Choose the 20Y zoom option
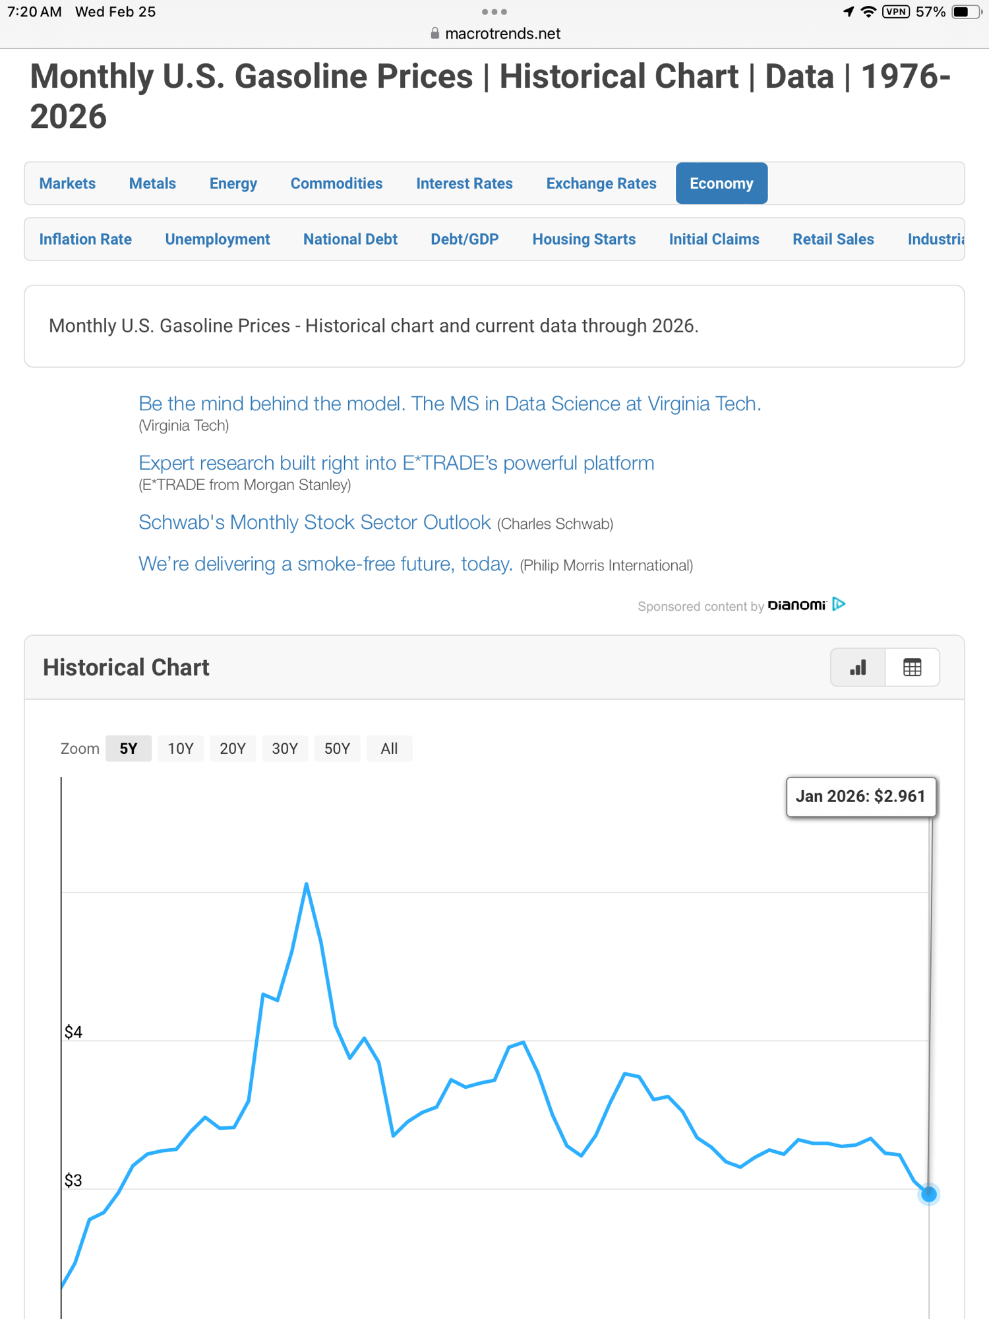989x1319 pixels. pos(233,749)
